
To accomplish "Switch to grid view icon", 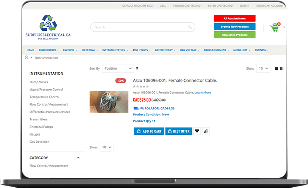I will (x=282, y=68).
